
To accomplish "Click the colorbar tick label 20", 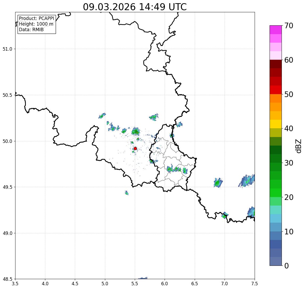I will click(x=289, y=197).
